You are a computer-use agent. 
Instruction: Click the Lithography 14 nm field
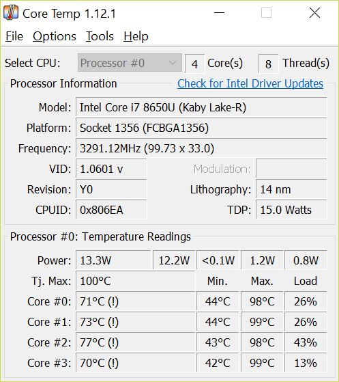coord(291,189)
